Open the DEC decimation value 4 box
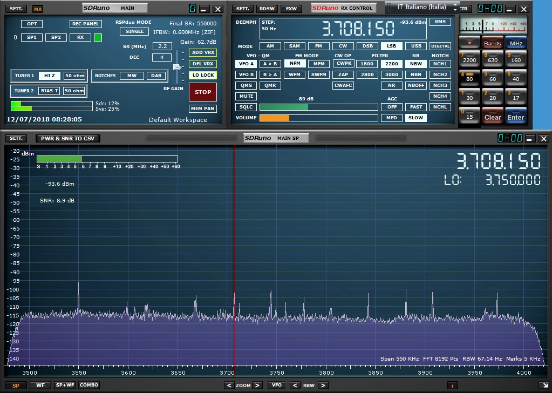 162,57
